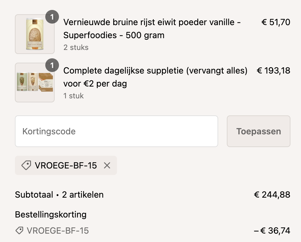Image resolution: width=301 pixels, height=242 pixels.
Task: Click the € 193,18 bundle price
Action: click(273, 71)
